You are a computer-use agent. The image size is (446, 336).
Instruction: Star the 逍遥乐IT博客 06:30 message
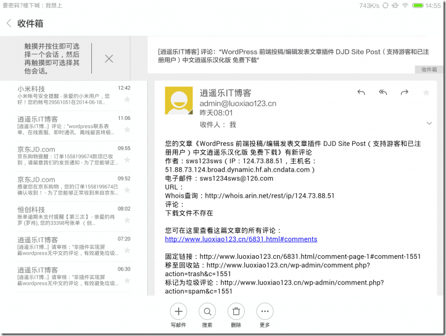[127, 280]
